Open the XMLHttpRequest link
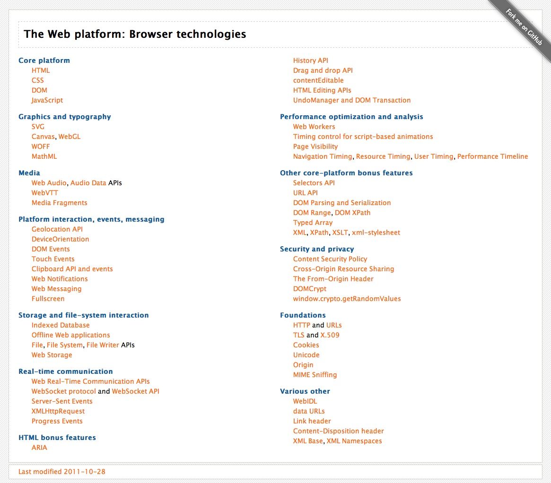Image resolution: width=551 pixels, height=483 pixels. (x=58, y=411)
